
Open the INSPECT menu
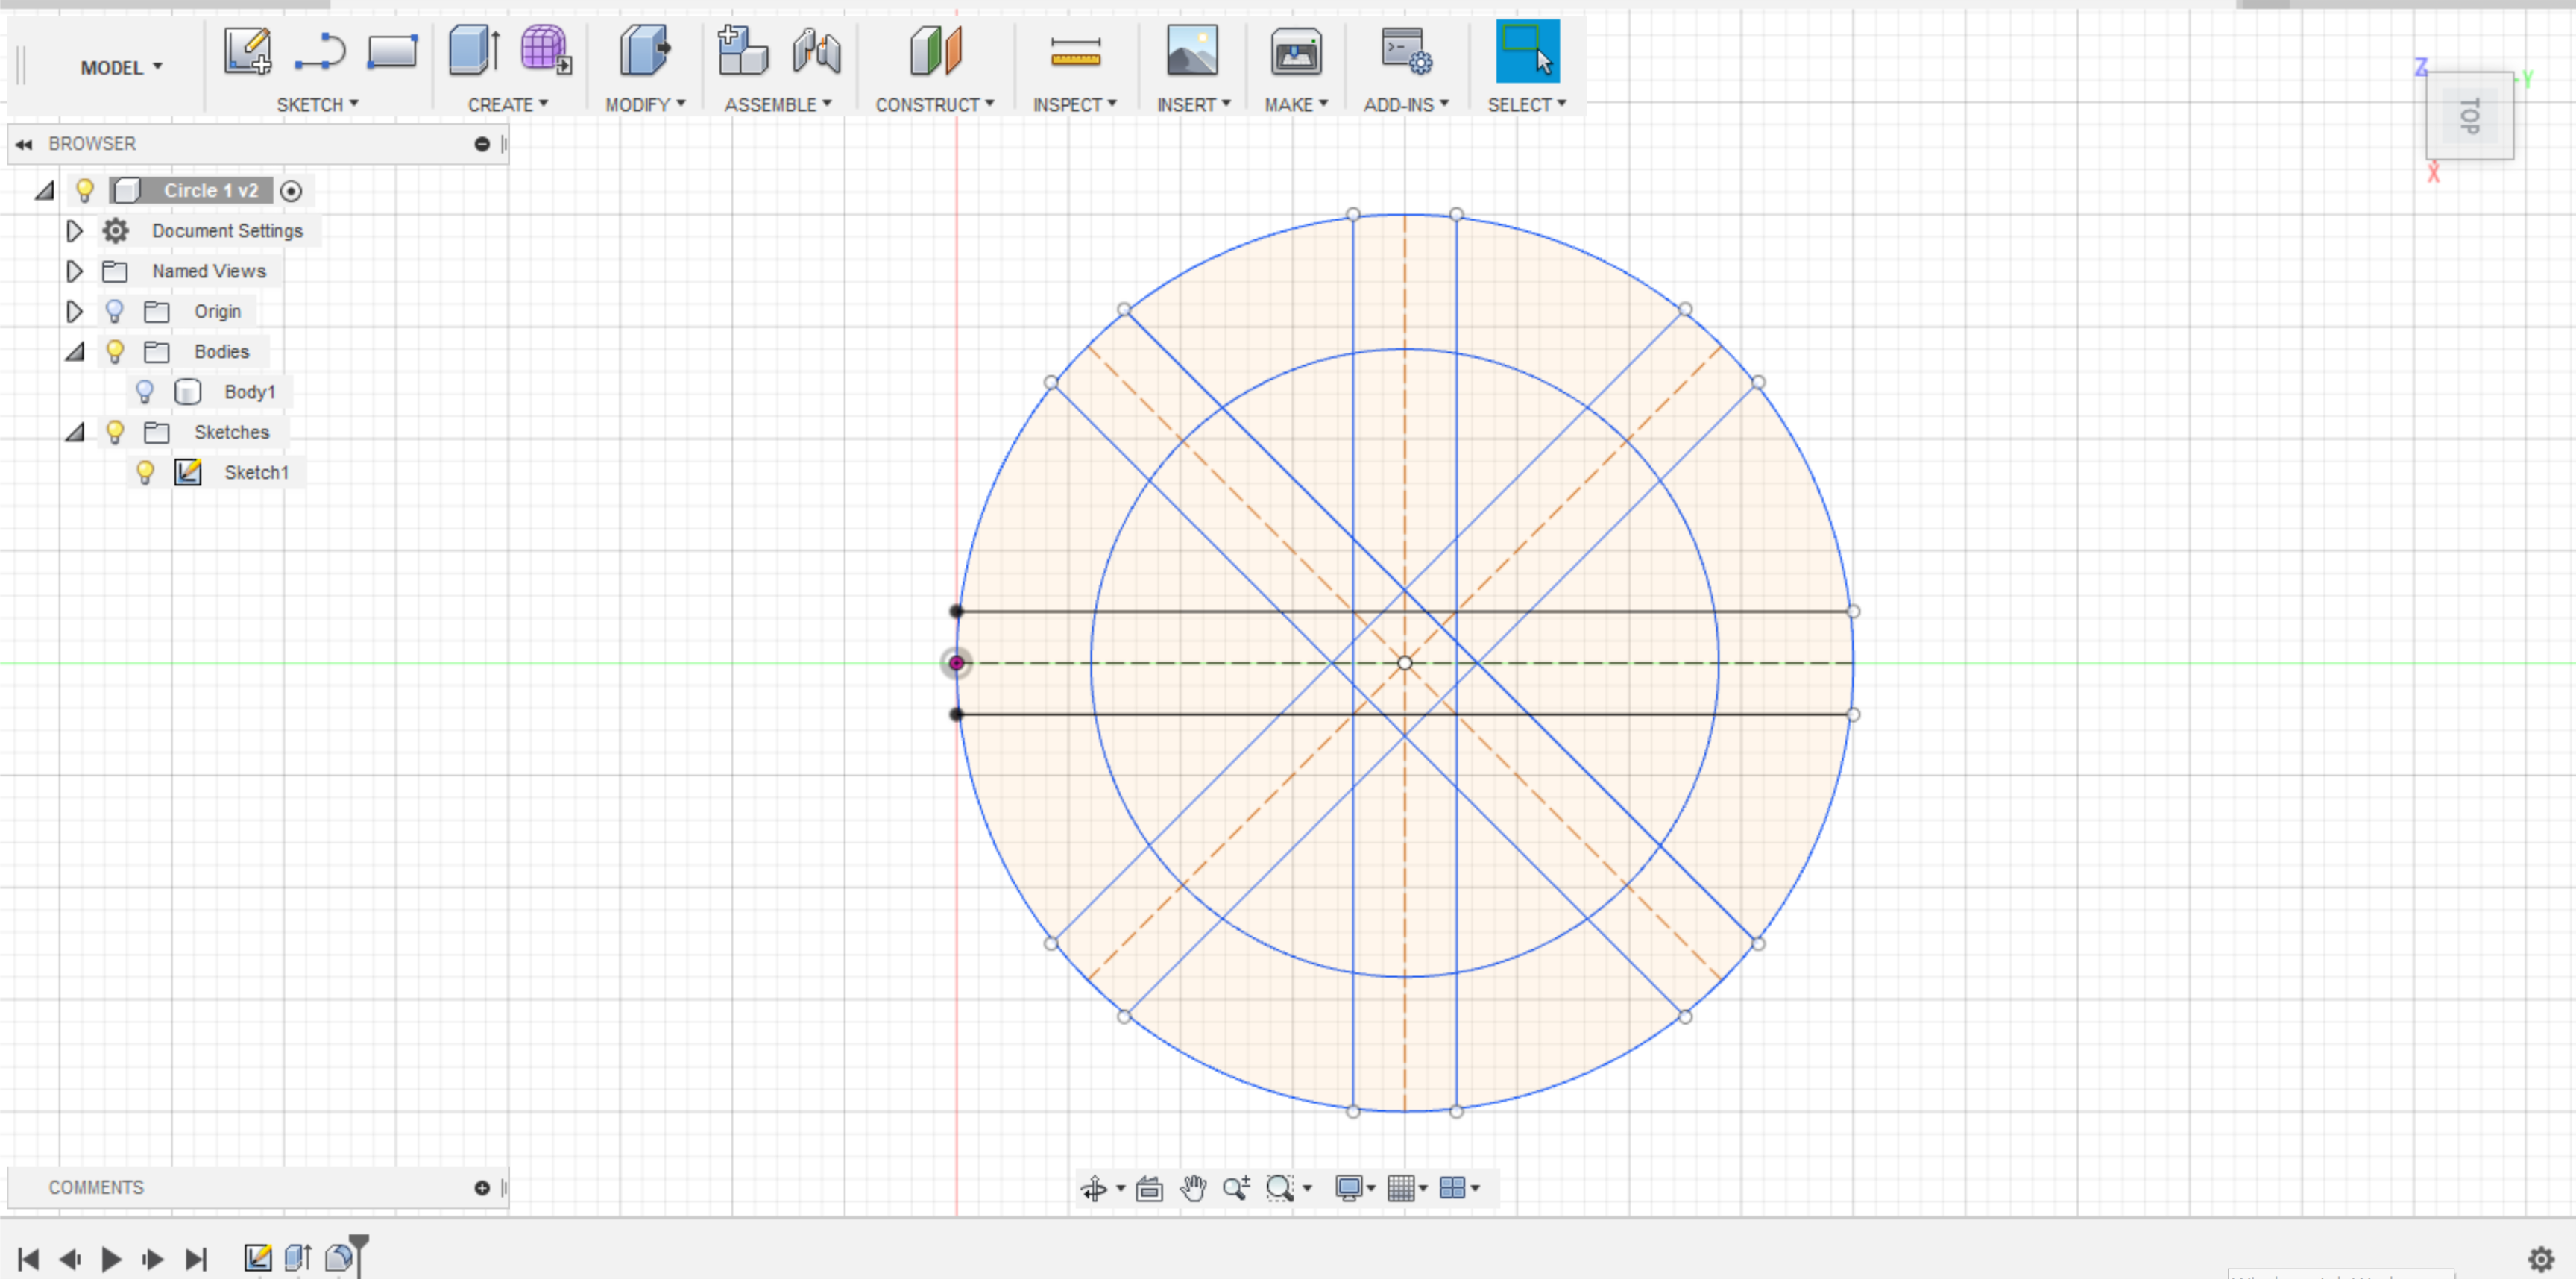1074,104
